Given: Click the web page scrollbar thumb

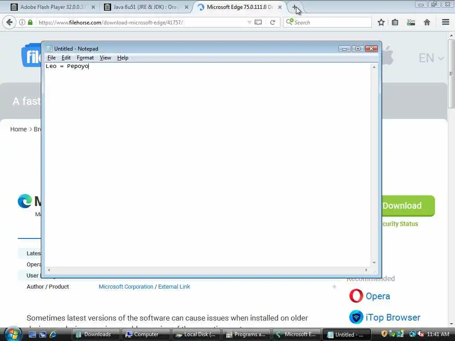Looking at the screenshot, I should 451,74.
